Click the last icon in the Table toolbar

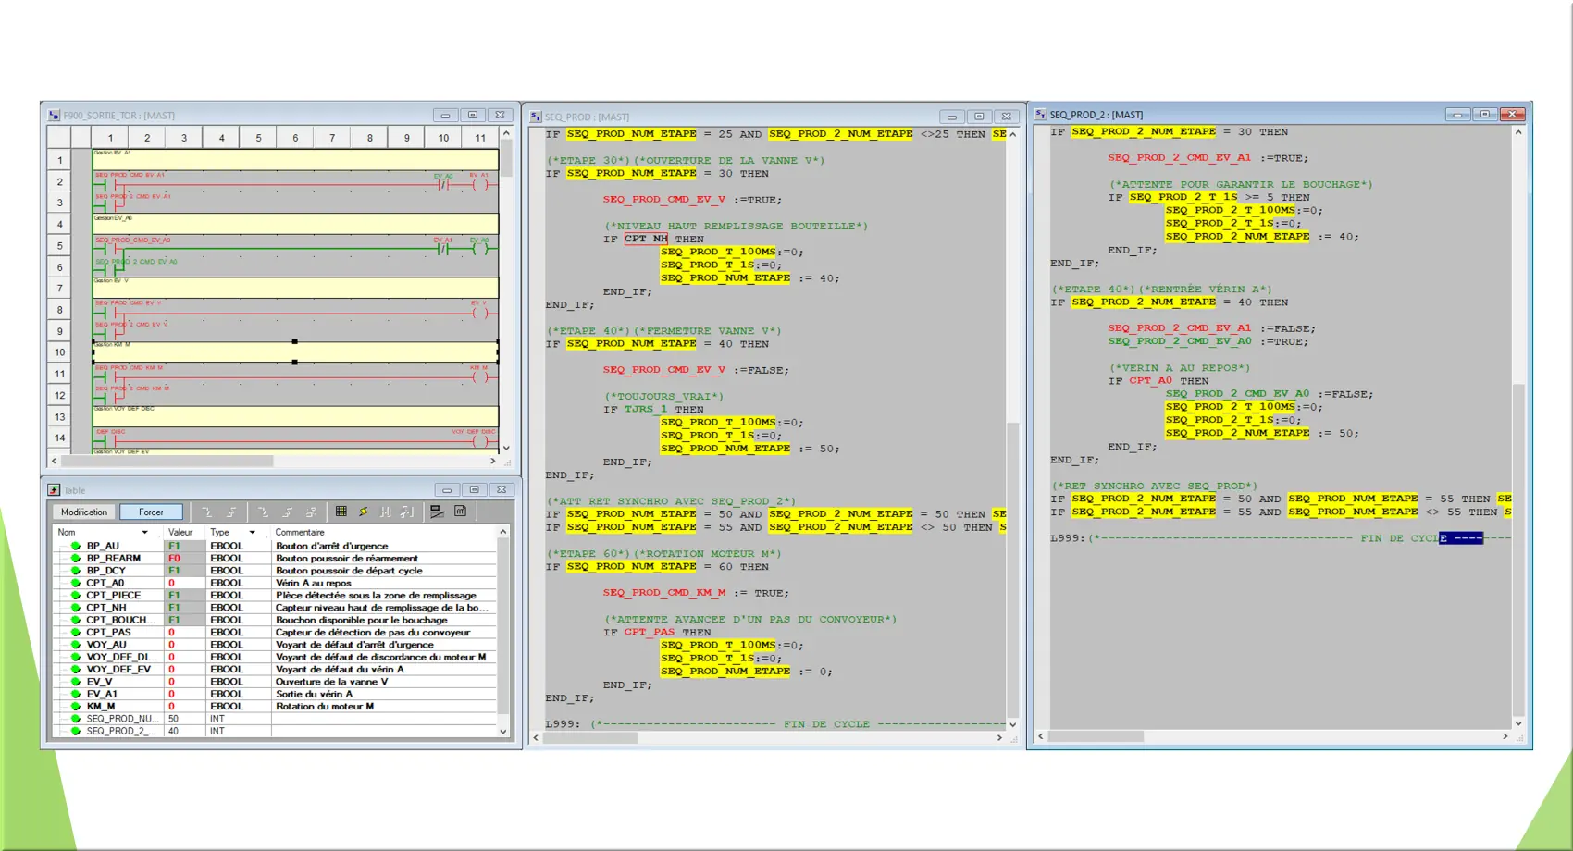click(x=460, y=512)
